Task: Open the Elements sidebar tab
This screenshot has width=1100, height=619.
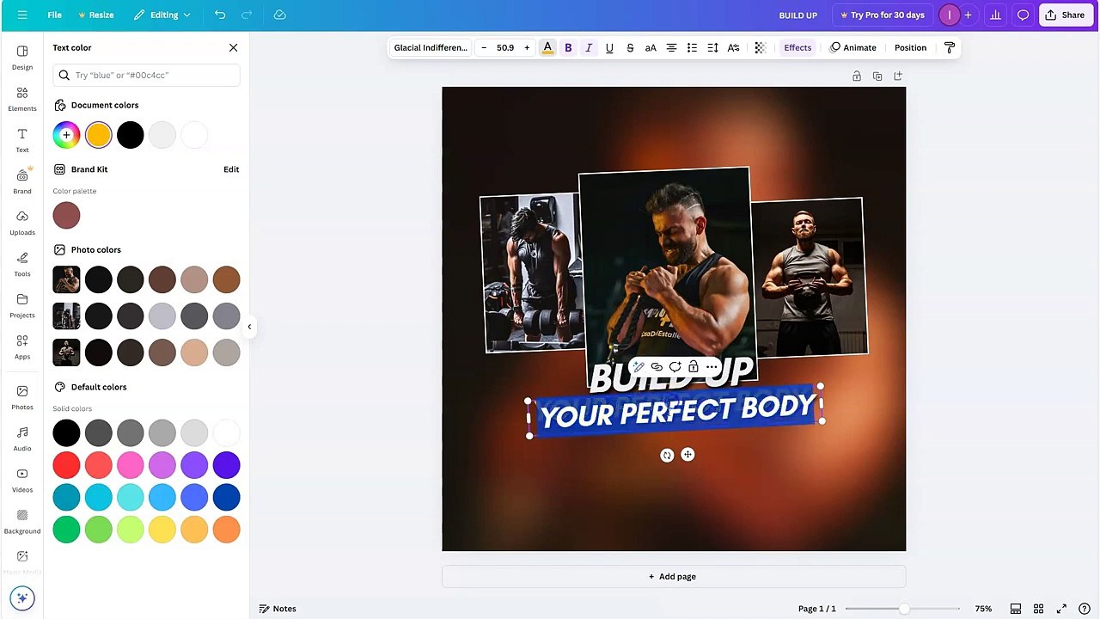Action: [22, 99]
